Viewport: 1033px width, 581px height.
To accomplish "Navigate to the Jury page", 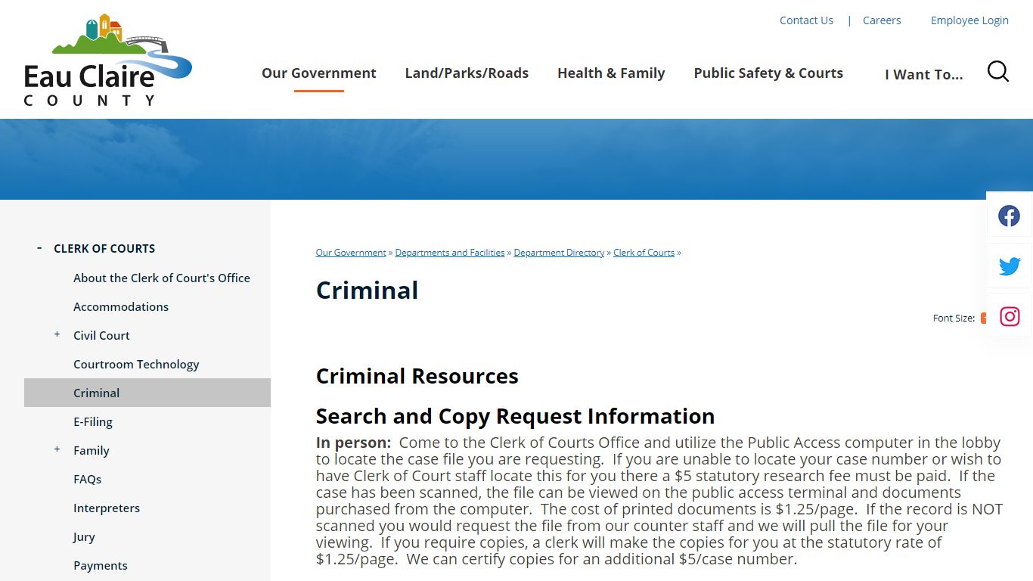I will (x=83, y=536).
